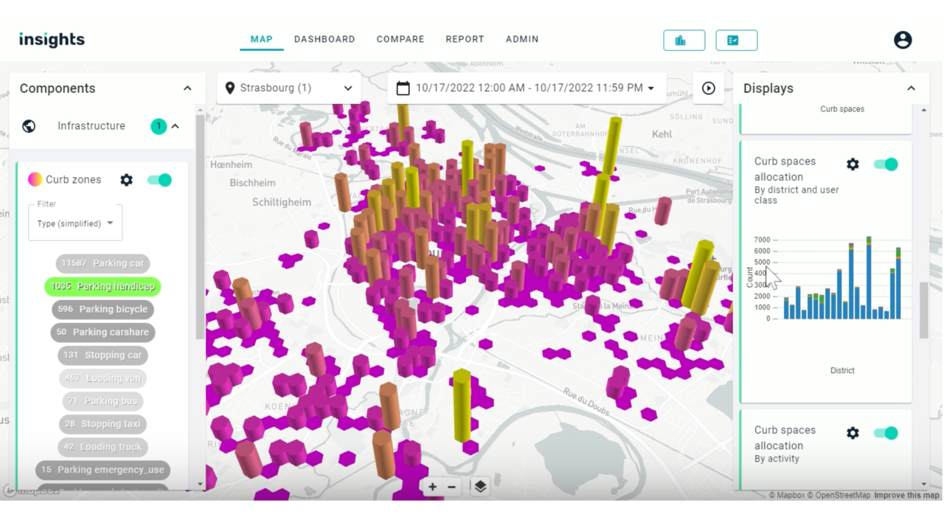944x531 pixels.
Task: Play the timeline animation
Action: (709, 88)
